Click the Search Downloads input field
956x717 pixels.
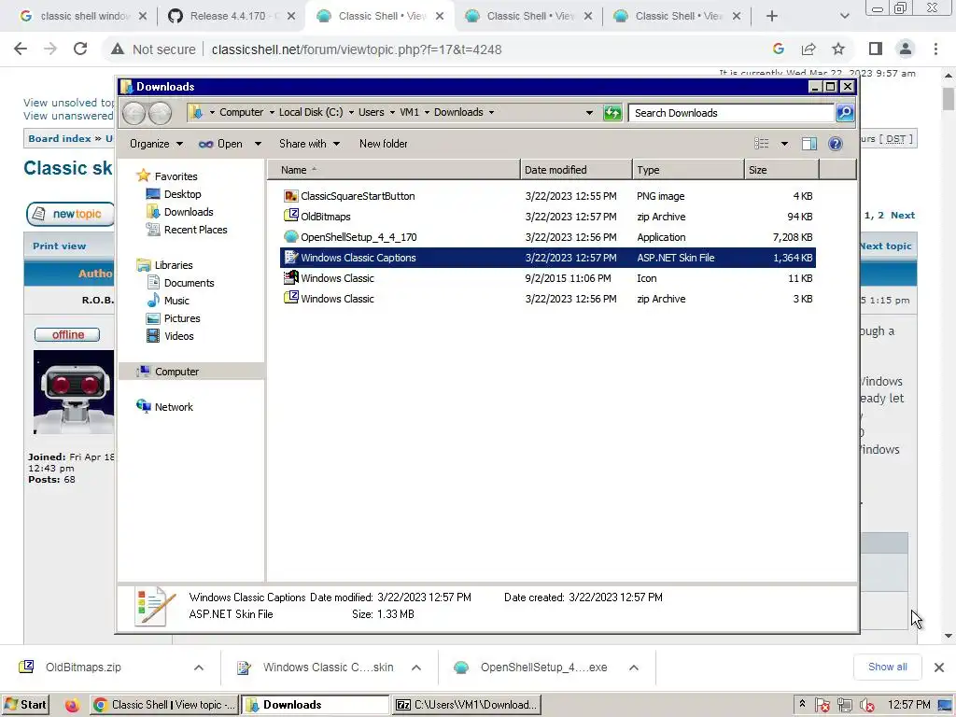732,113
